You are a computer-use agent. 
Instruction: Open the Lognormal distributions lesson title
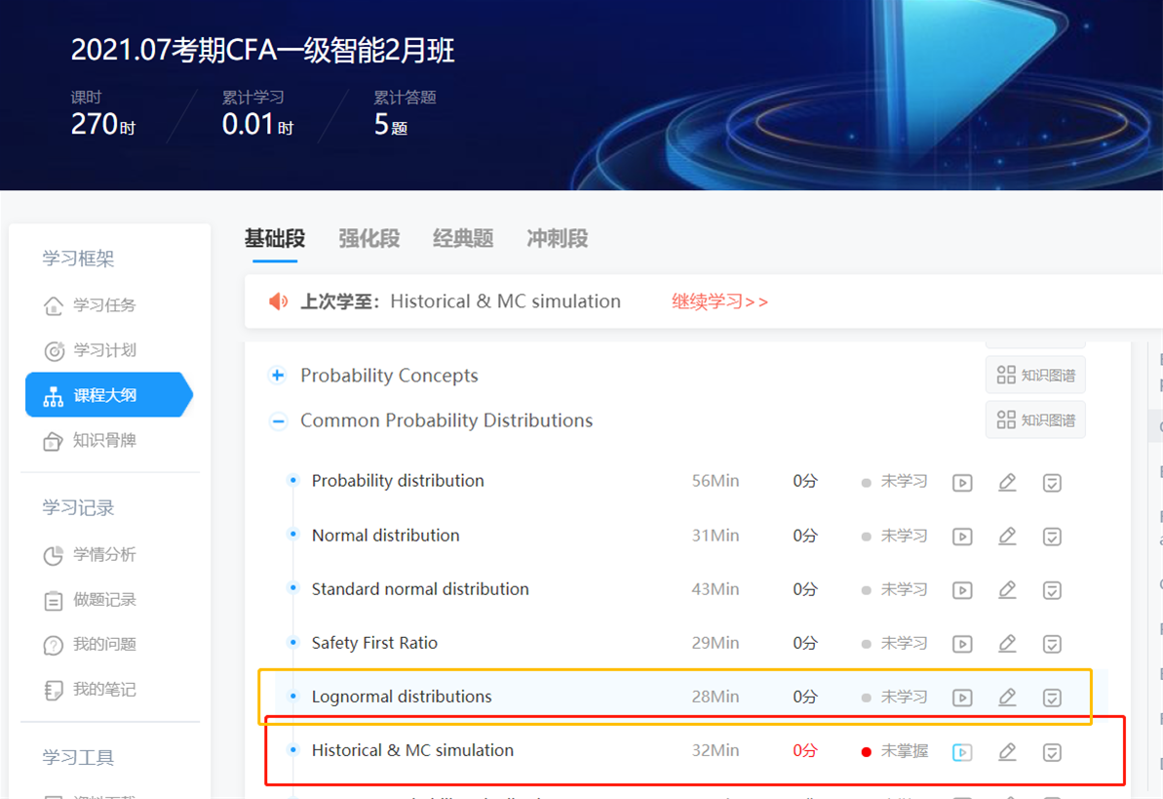(x=402, y=697)
